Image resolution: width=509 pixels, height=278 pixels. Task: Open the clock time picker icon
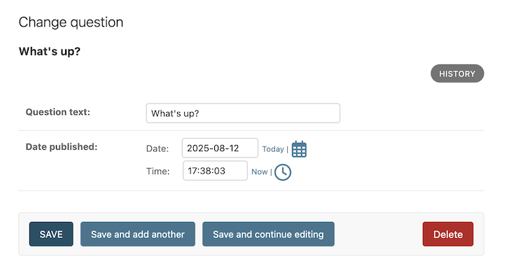pyautogui.click(x=283, y=172)
